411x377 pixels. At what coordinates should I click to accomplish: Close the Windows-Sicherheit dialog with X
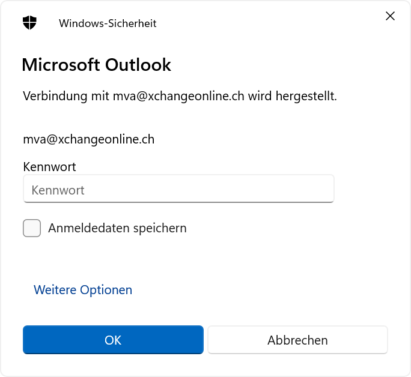(x=390, y=16)
